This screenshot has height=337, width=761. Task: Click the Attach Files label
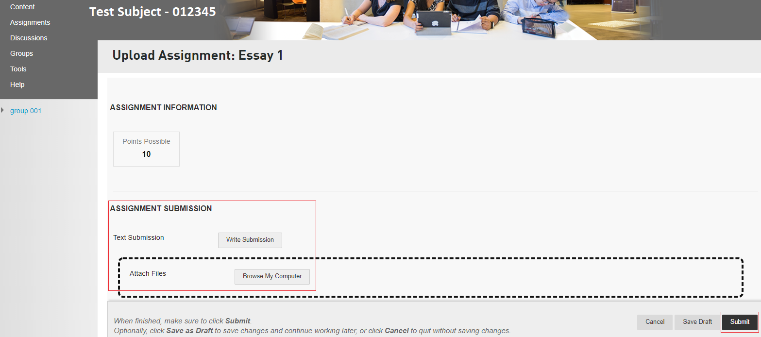tap(148, 273)
